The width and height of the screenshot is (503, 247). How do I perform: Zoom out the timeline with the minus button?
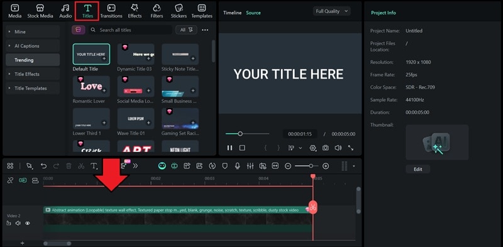coord(288,166)
